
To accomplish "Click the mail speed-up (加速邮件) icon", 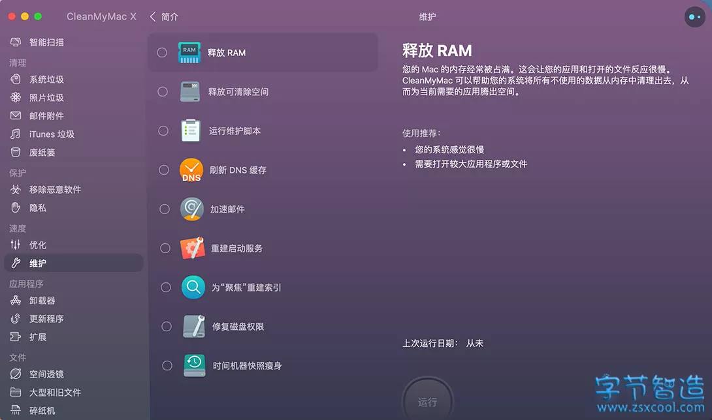I will 192,209.
